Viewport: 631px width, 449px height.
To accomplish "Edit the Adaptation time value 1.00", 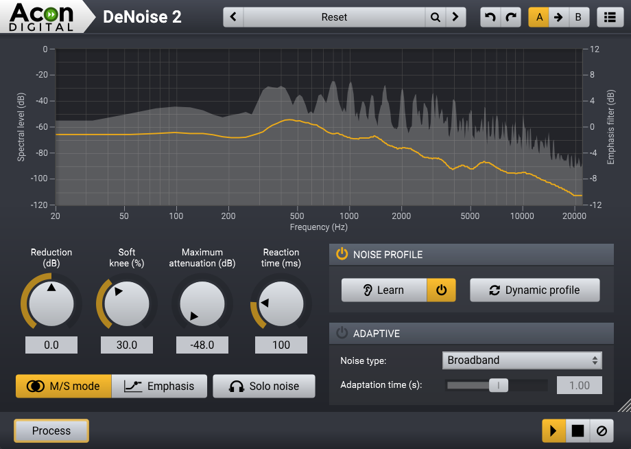I will coord(580,385).
